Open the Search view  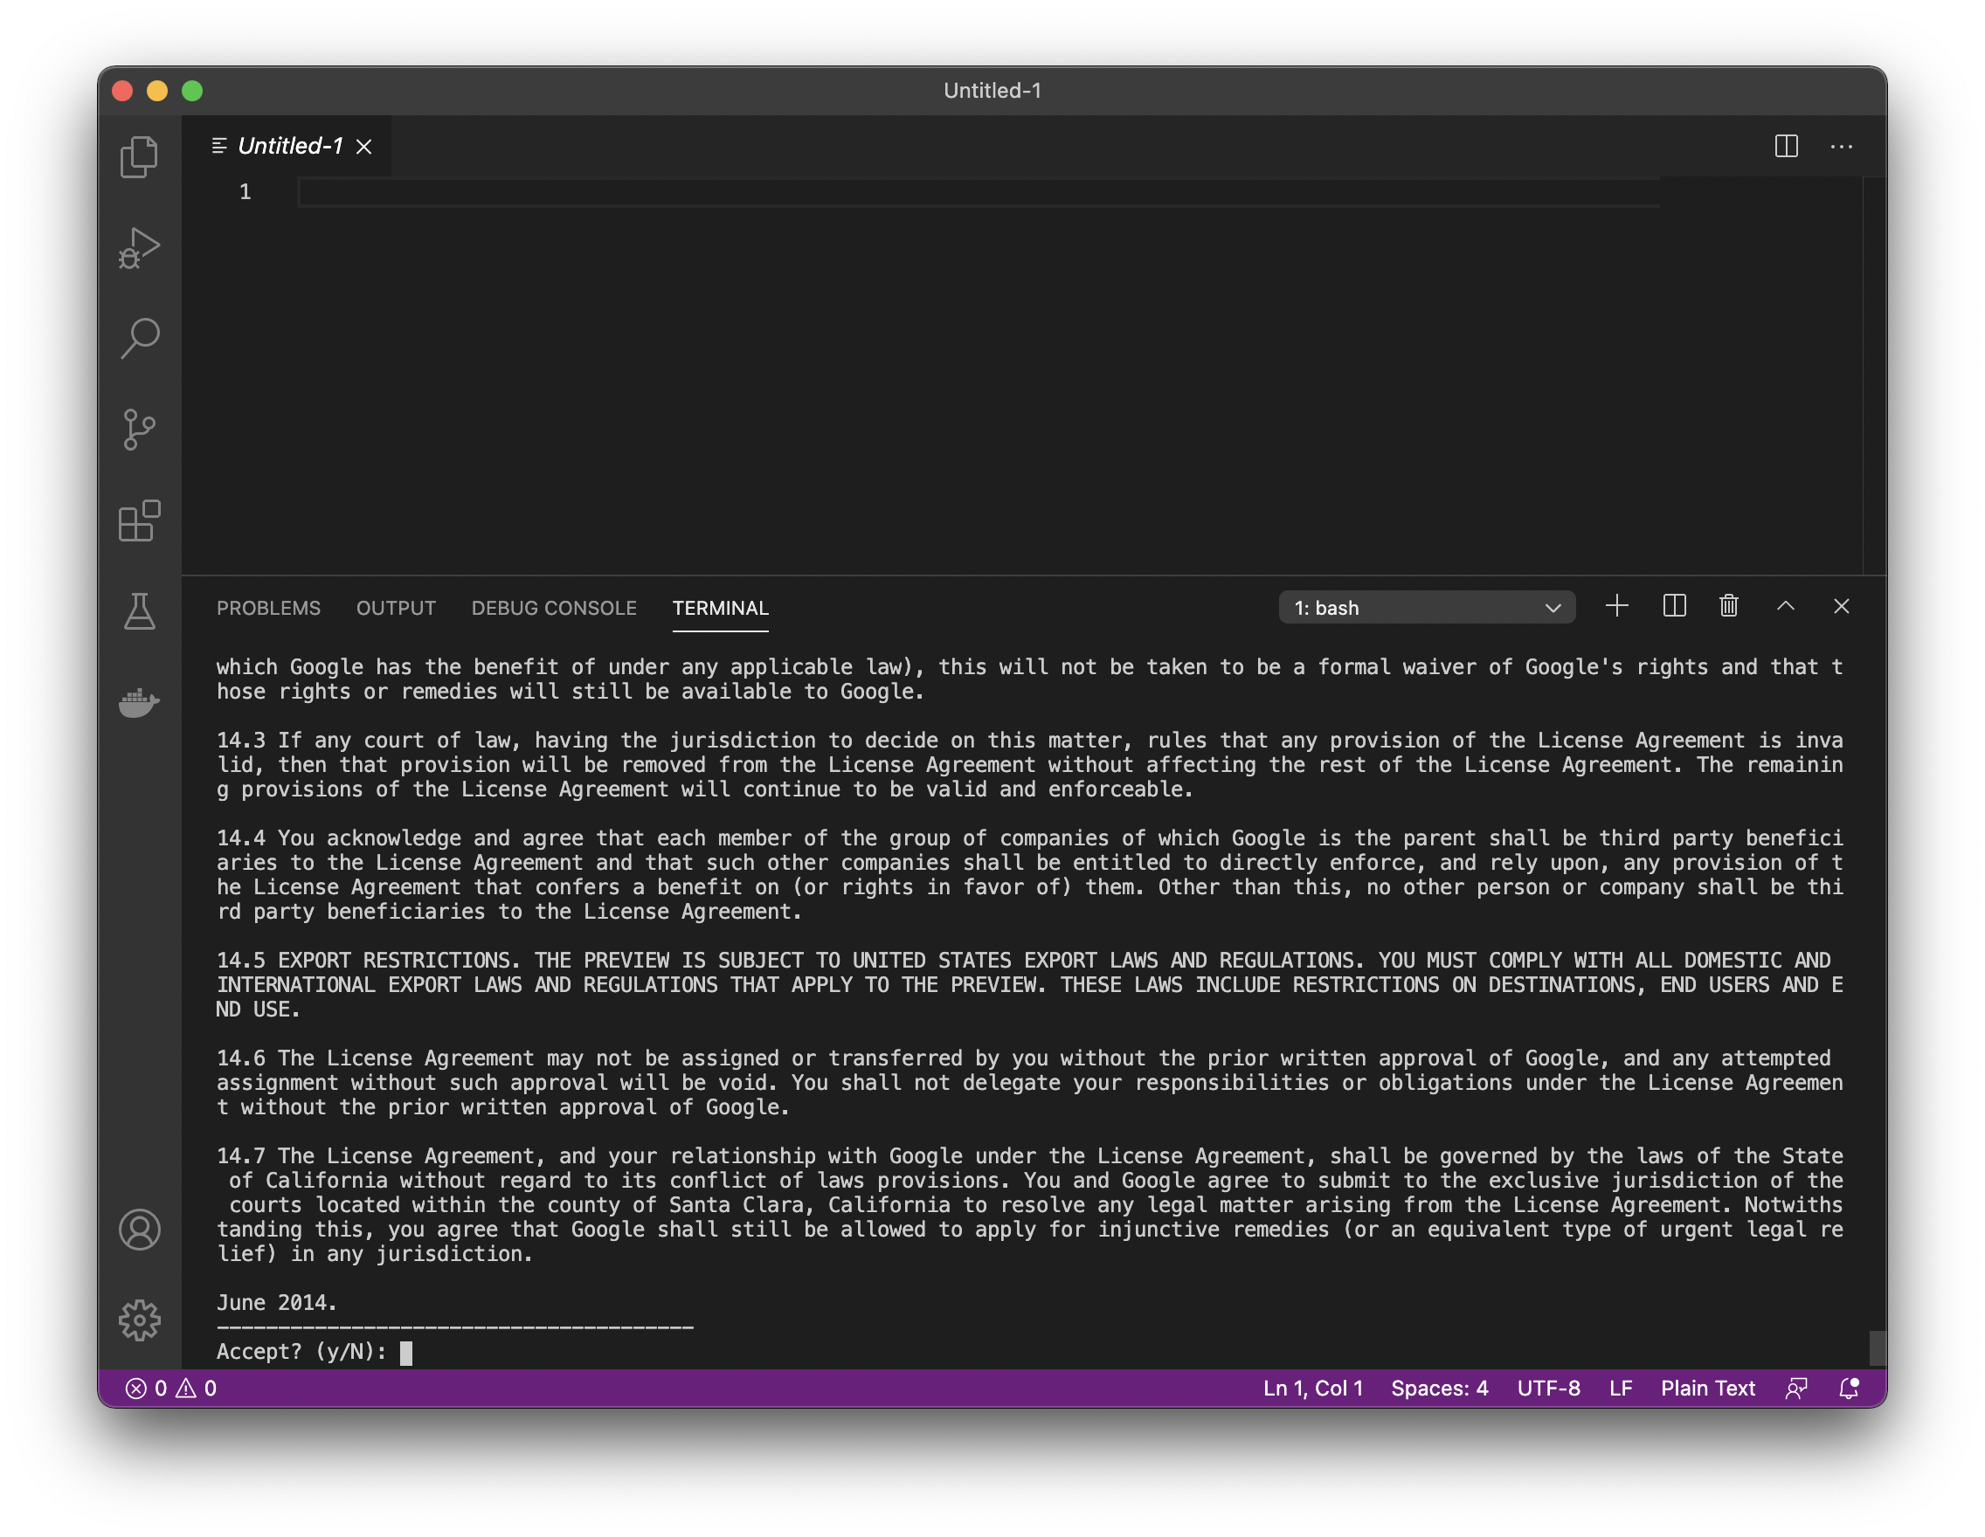[x=139, y=338]
